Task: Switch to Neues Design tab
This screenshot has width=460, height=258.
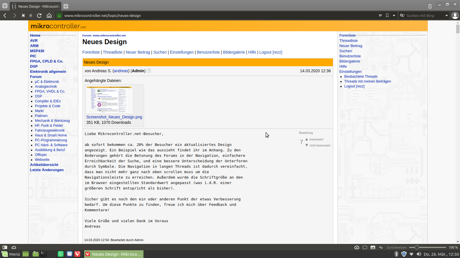Action: tap(36, 6)
